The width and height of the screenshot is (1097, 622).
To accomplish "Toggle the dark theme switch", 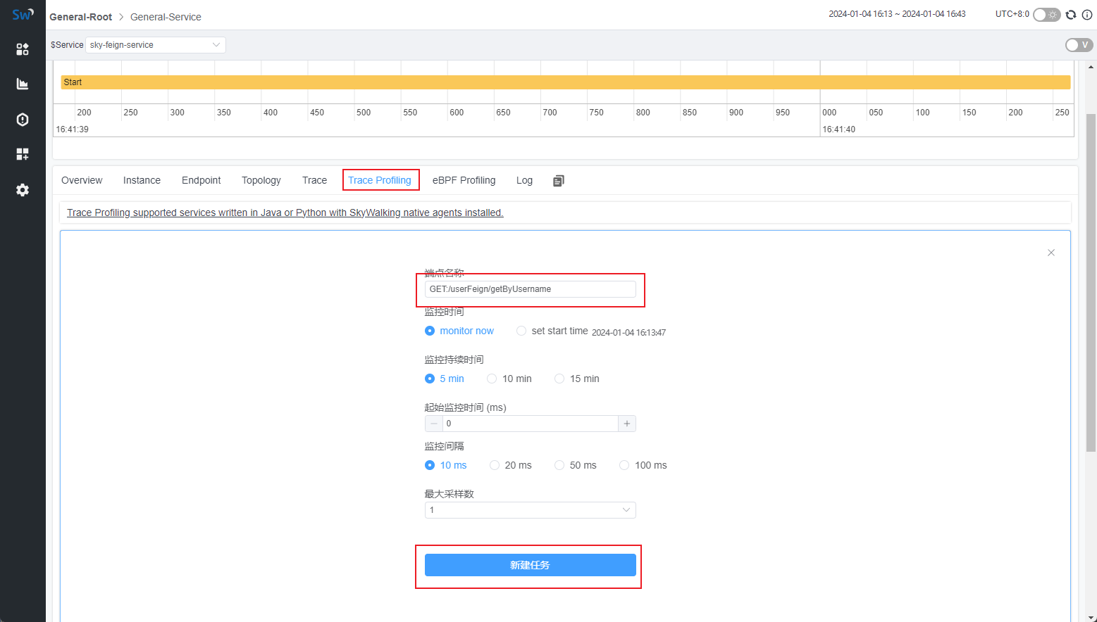I will tap(1046, 15).
